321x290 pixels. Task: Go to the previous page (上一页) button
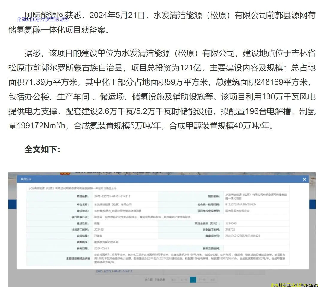(184, 280)
